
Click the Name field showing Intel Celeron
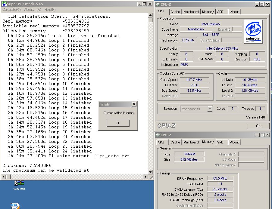pyautogui.click(x=211, y=24)
